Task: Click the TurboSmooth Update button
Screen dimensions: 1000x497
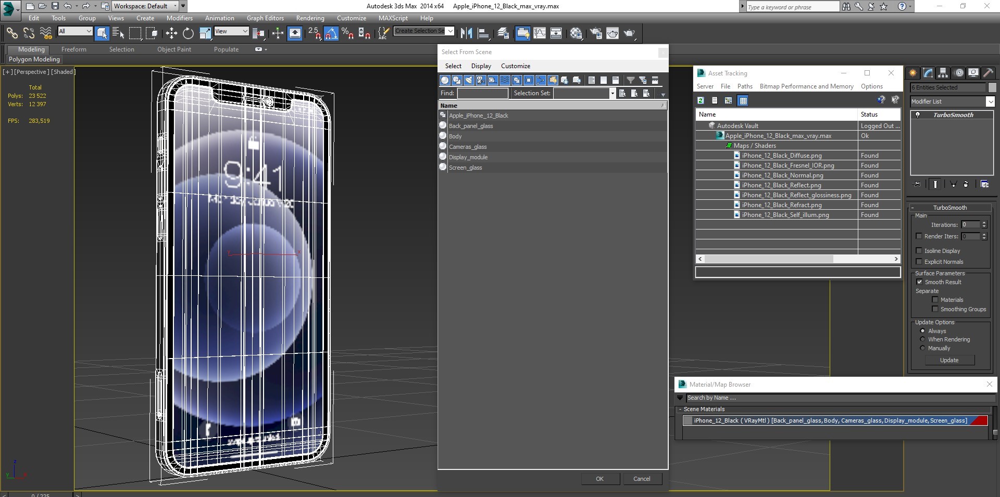Action: (x=949, y=360)
